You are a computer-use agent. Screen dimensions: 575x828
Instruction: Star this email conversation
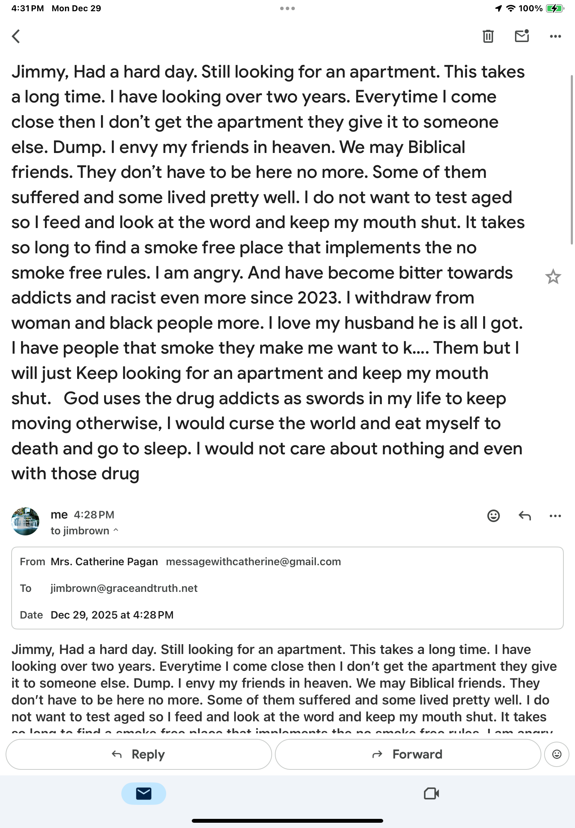click(x=553, y=277)
